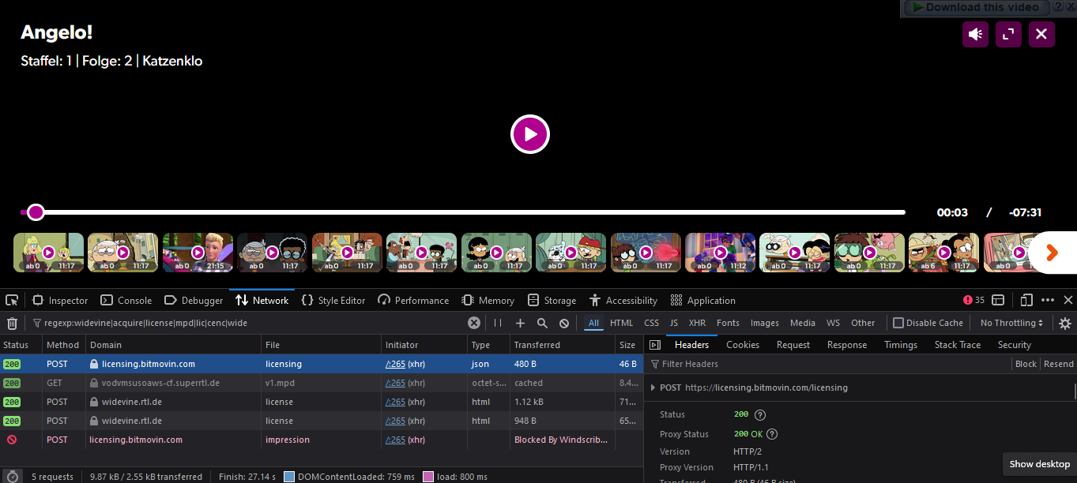Collapse the request details pane toggle icon
The height and width of the screenshot is (483, 1077).
click(x=655, y=345)
